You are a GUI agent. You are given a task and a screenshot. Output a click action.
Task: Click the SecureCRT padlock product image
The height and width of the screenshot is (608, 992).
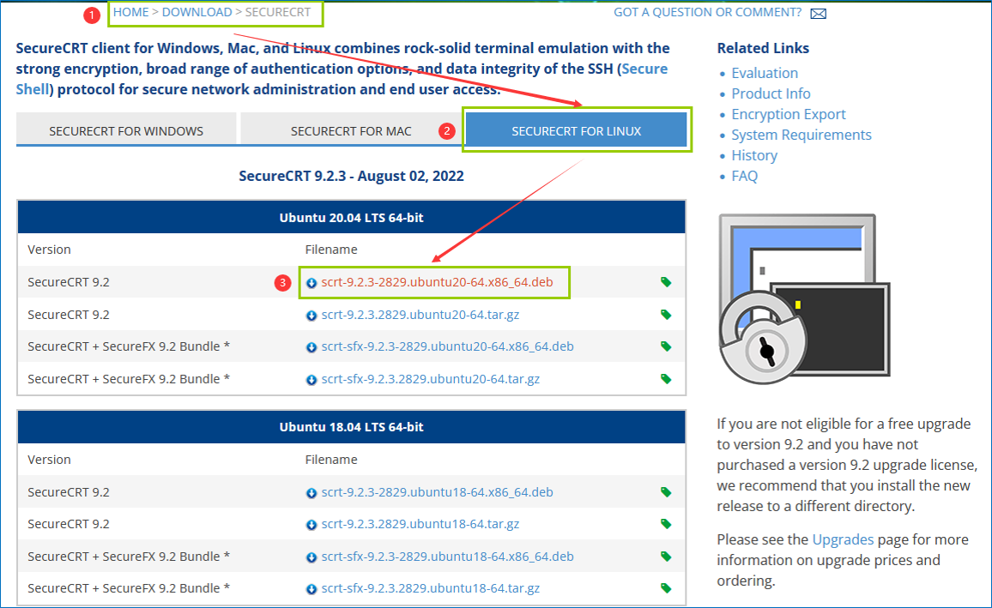click(x=804, y=299)
